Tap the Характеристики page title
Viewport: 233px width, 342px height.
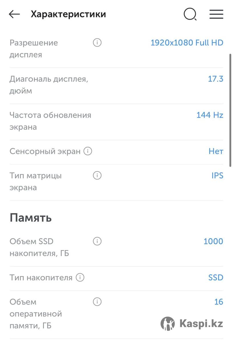click(68, 14)
